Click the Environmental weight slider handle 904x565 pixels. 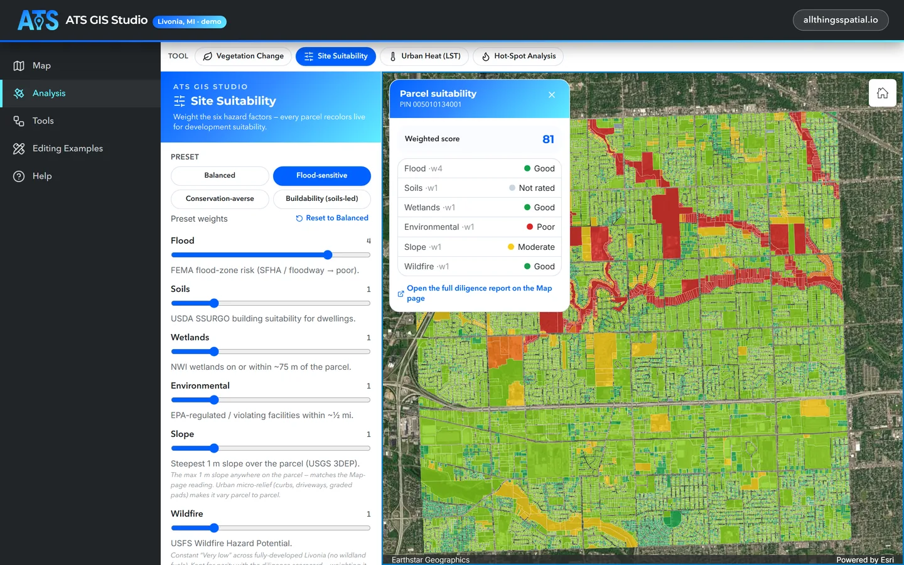point(214,400)
